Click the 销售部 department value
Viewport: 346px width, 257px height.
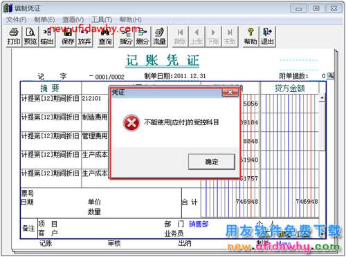(199, 224)
